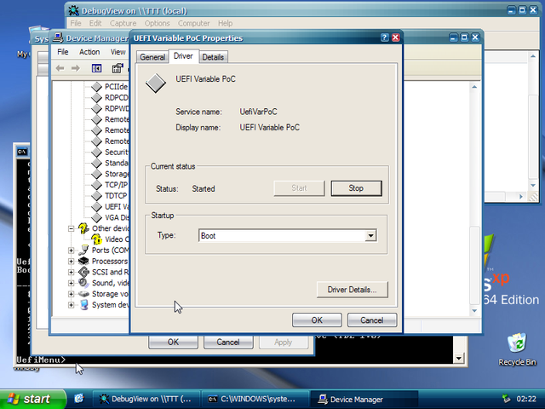Open the Start menu
Viewport: 545px width, 409px height.
[32, 399]
